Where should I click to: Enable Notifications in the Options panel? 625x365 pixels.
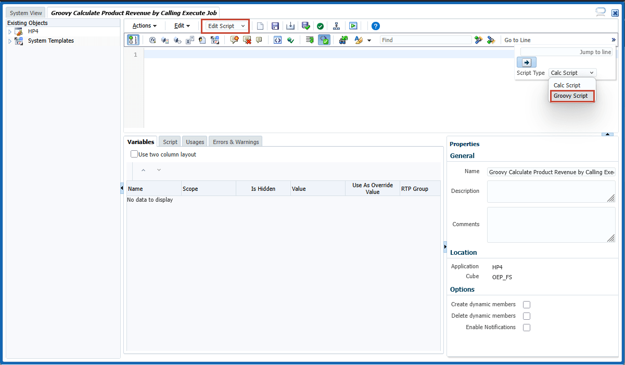pos(527,327)
